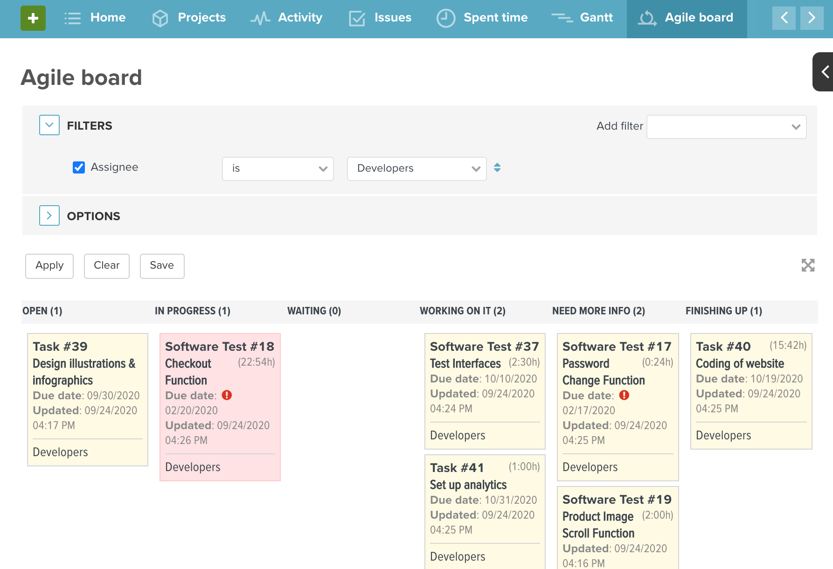Open Software Test #17 card link
Viewport: 833px width, 569px height.
[x=617, y=347]
